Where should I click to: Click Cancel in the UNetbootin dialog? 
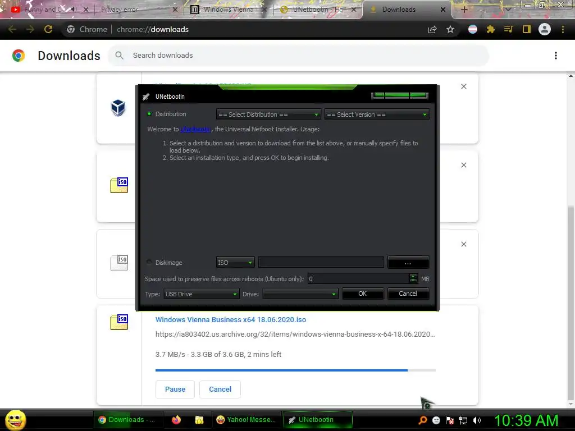[x=408, y=294]
